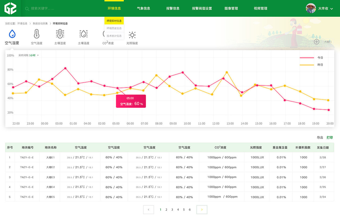Click the 地块名称 column header
Image resolution: width=340 pixels, height=220 pixels.
click(50, 148)
